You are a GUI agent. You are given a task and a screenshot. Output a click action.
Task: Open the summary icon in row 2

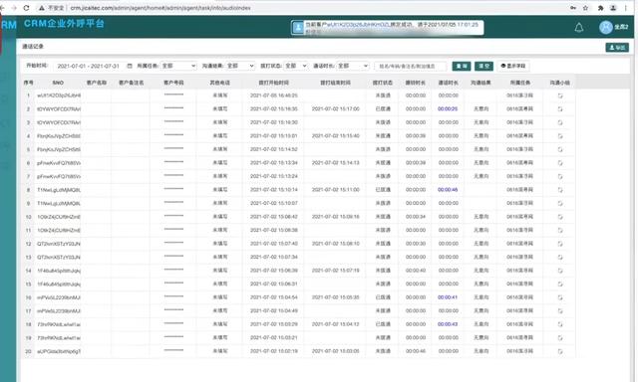[560, 108]
